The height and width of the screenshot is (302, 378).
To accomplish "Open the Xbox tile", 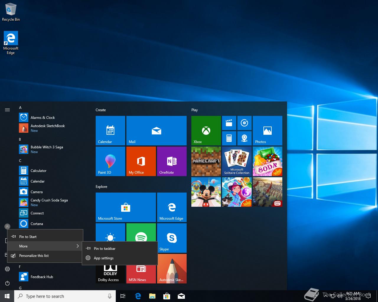I will [x=206, y=130].
